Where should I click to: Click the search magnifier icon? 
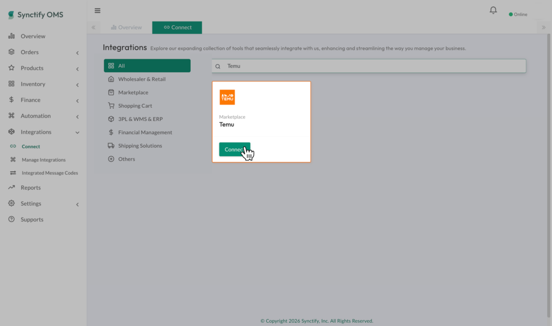(x=218, y=66)
